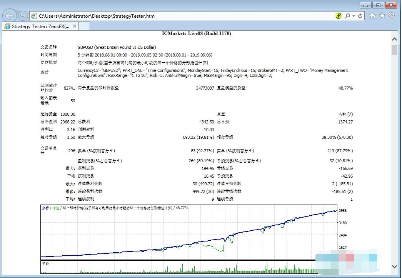Click the search magnifier icon in address bar
This screenshot has height=278, width=402.
[347, 16]
